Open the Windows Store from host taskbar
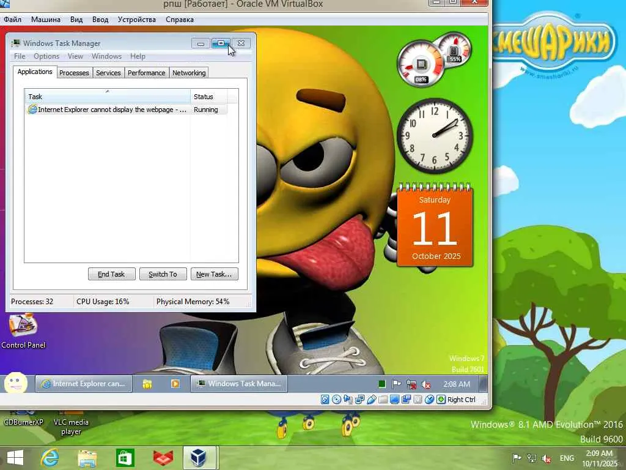 [x=125, y=458]
